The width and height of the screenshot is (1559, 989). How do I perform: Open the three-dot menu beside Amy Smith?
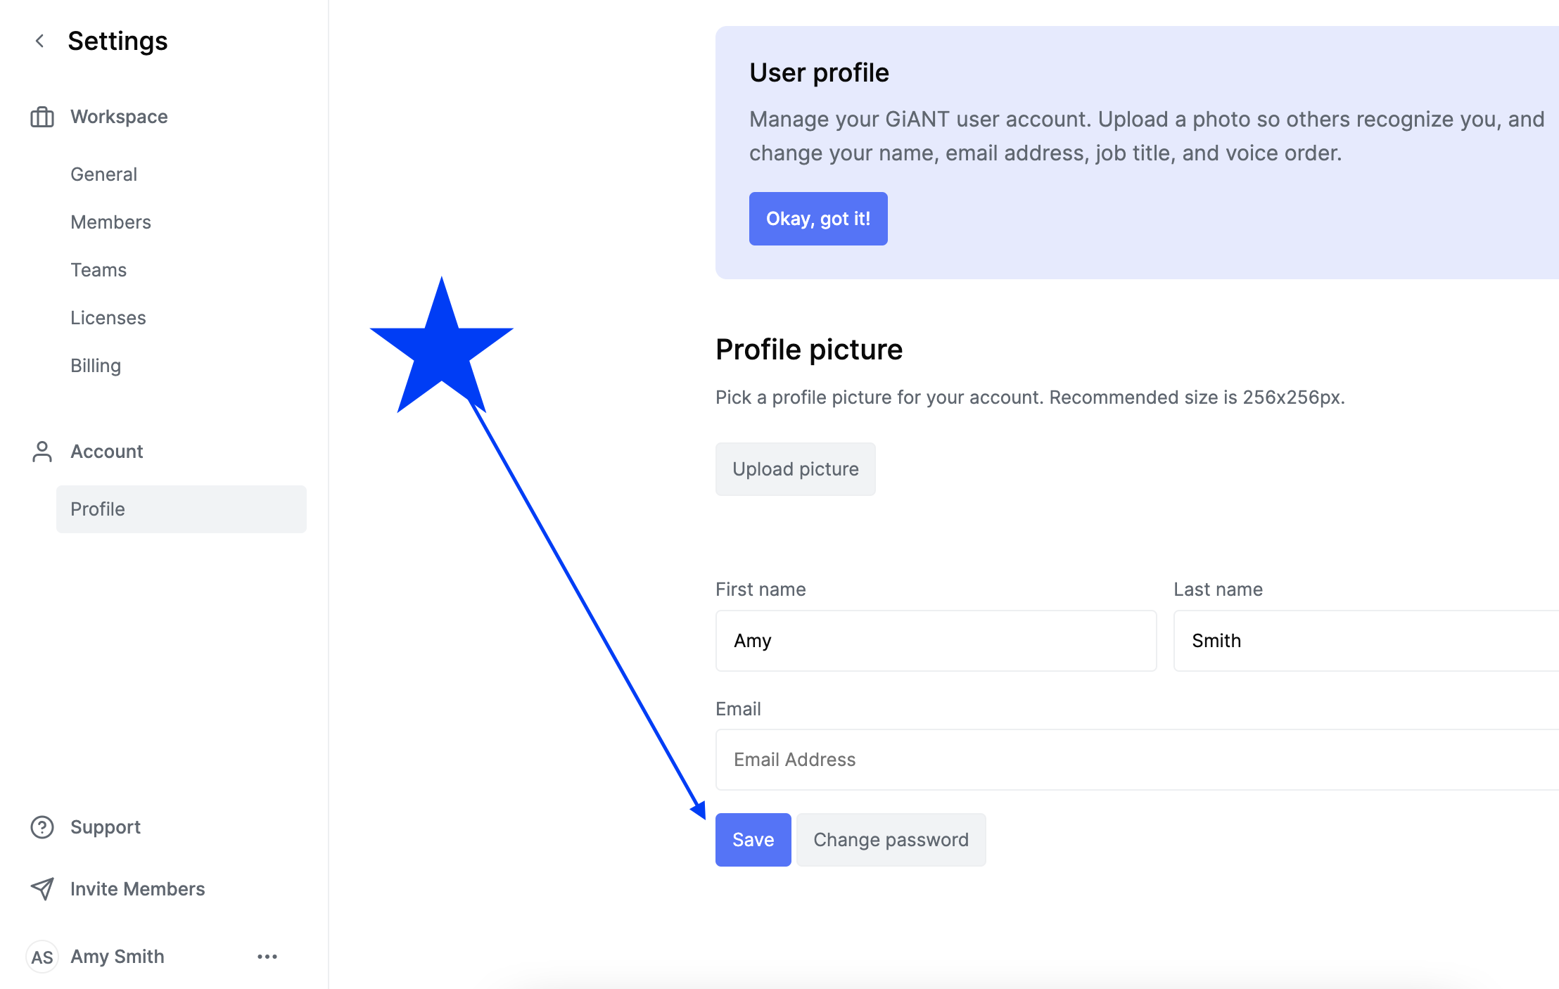click(267, 957)
